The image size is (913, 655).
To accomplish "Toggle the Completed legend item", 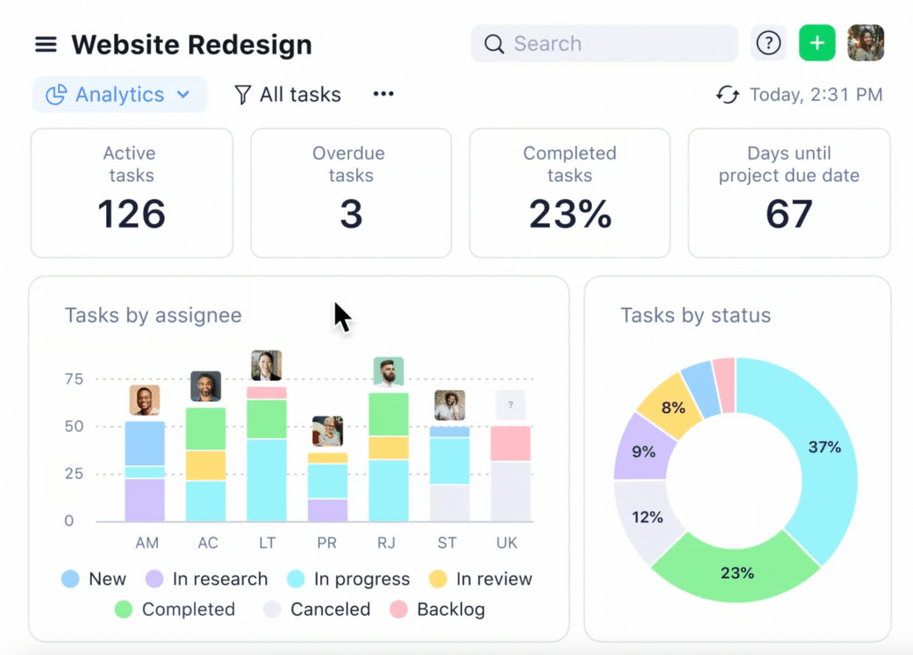I will 175,609.
